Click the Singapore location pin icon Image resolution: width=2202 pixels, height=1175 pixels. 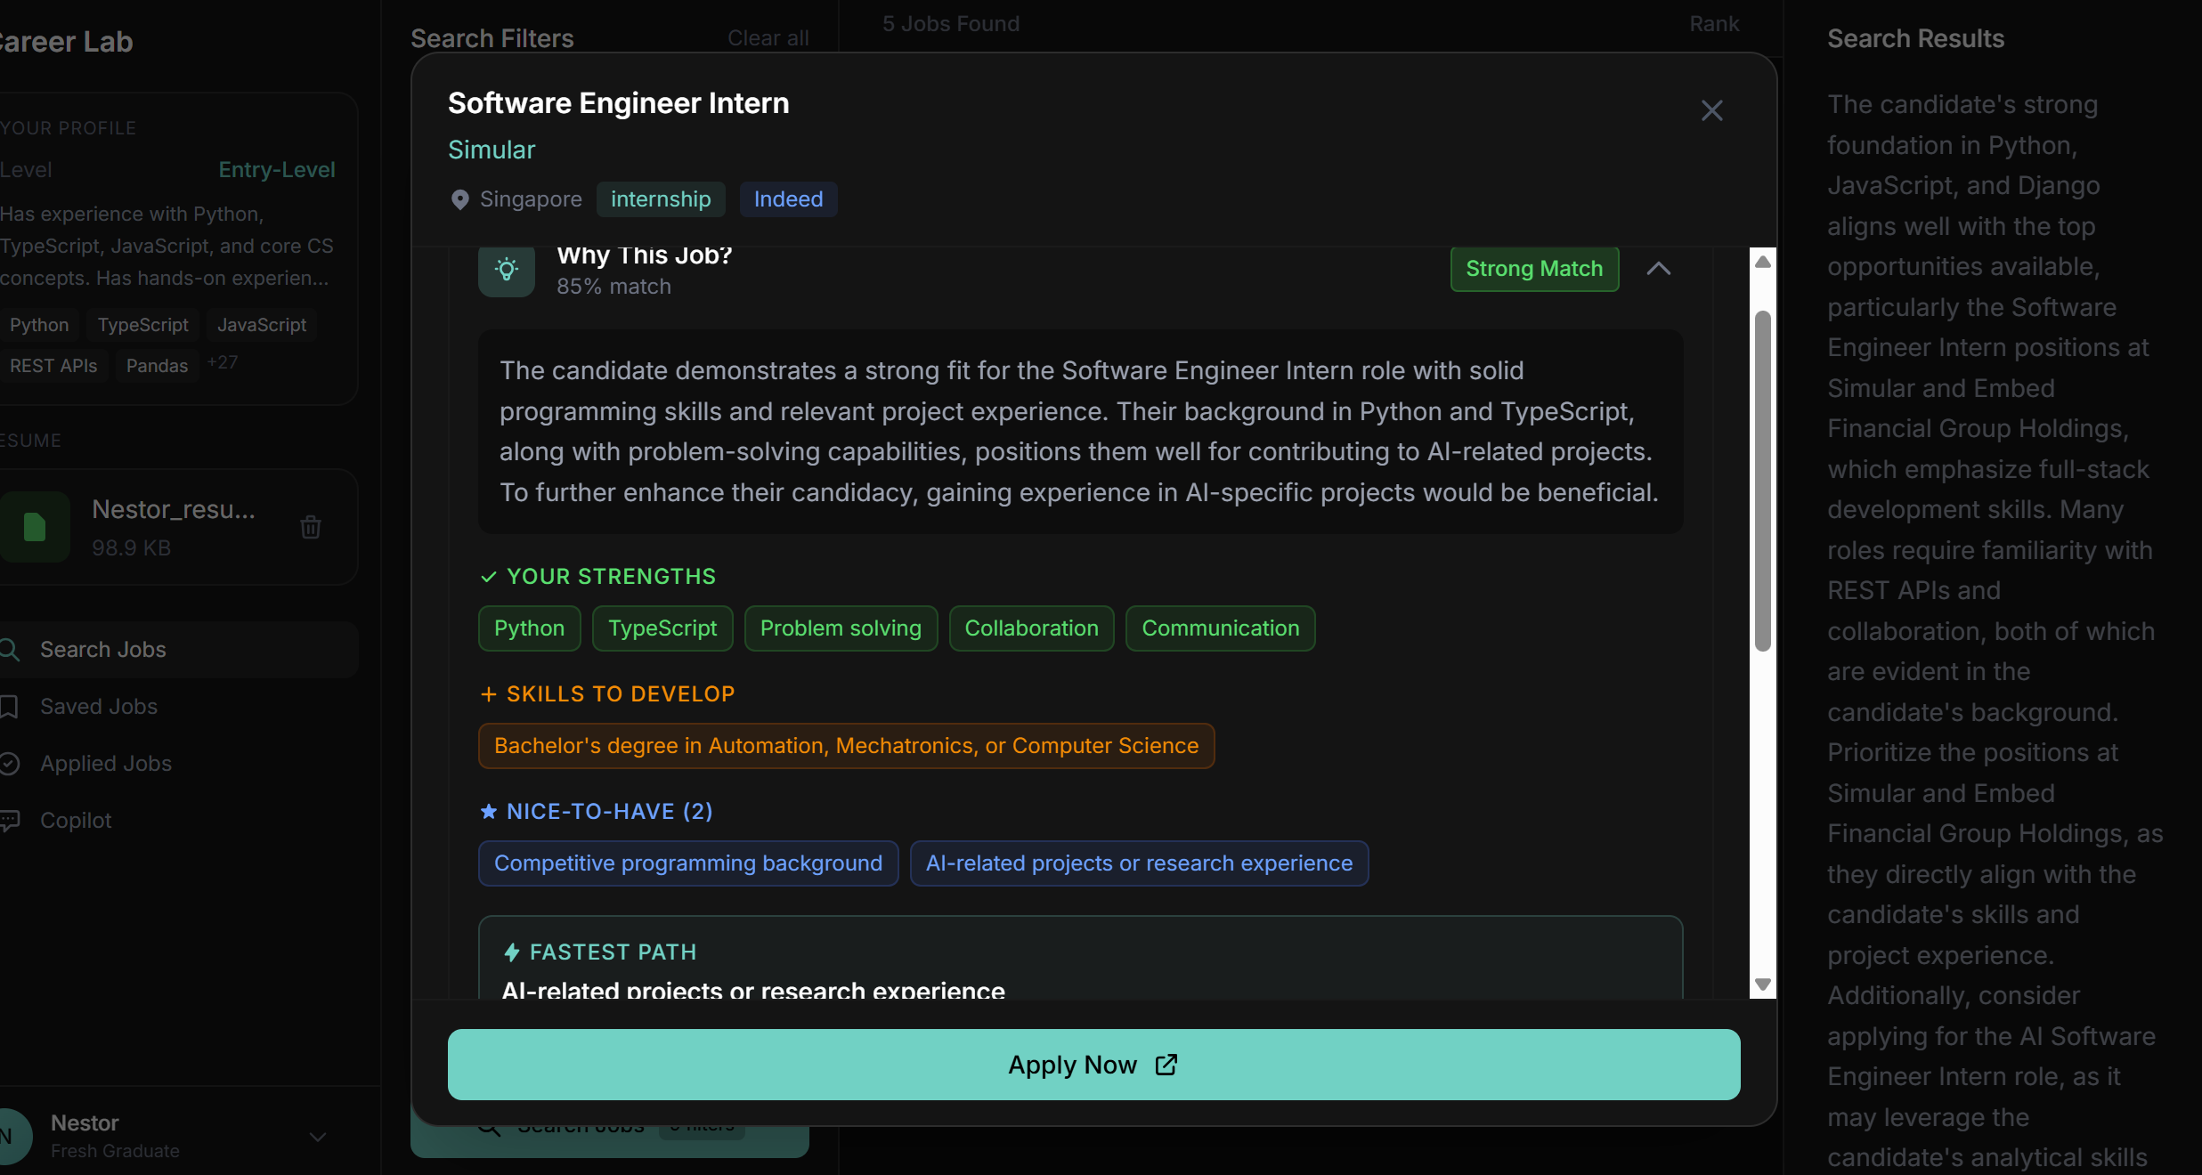click(x=459, y=199)
